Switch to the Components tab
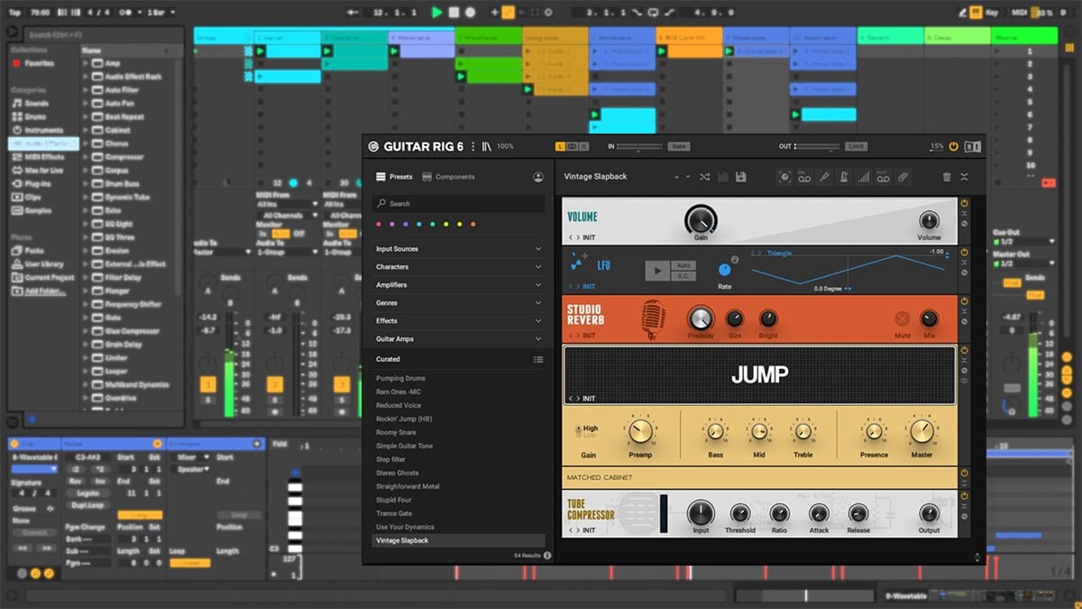Screen dimensions: 1082x609 click(x=448, y=177)
